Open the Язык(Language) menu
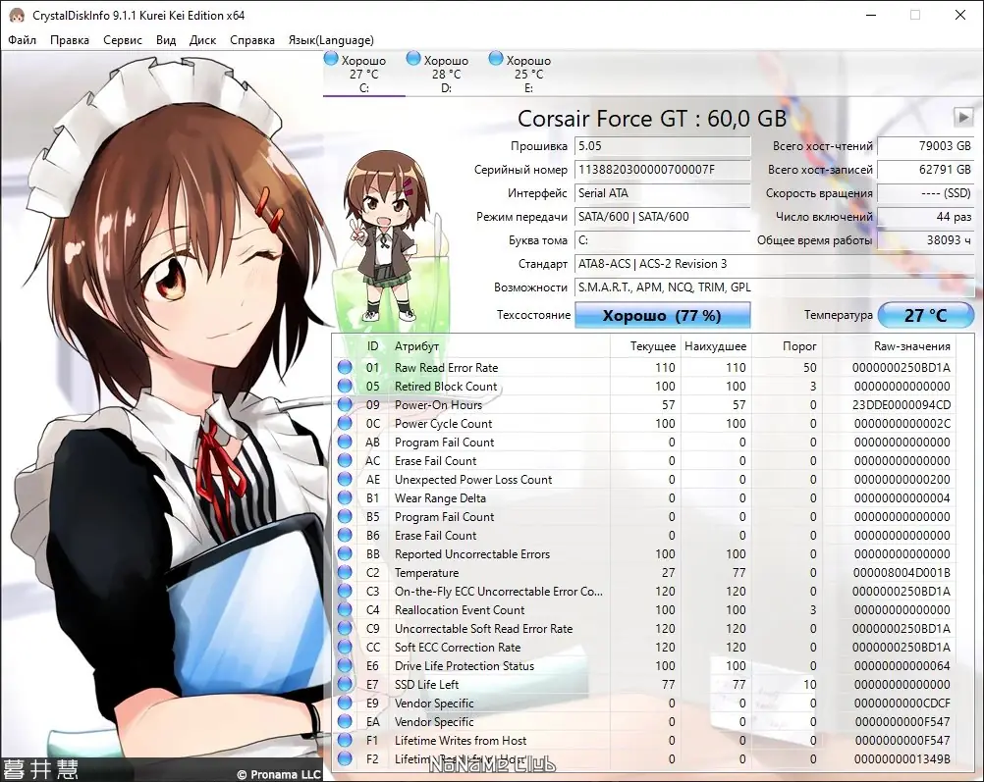 tap(331, 40)
